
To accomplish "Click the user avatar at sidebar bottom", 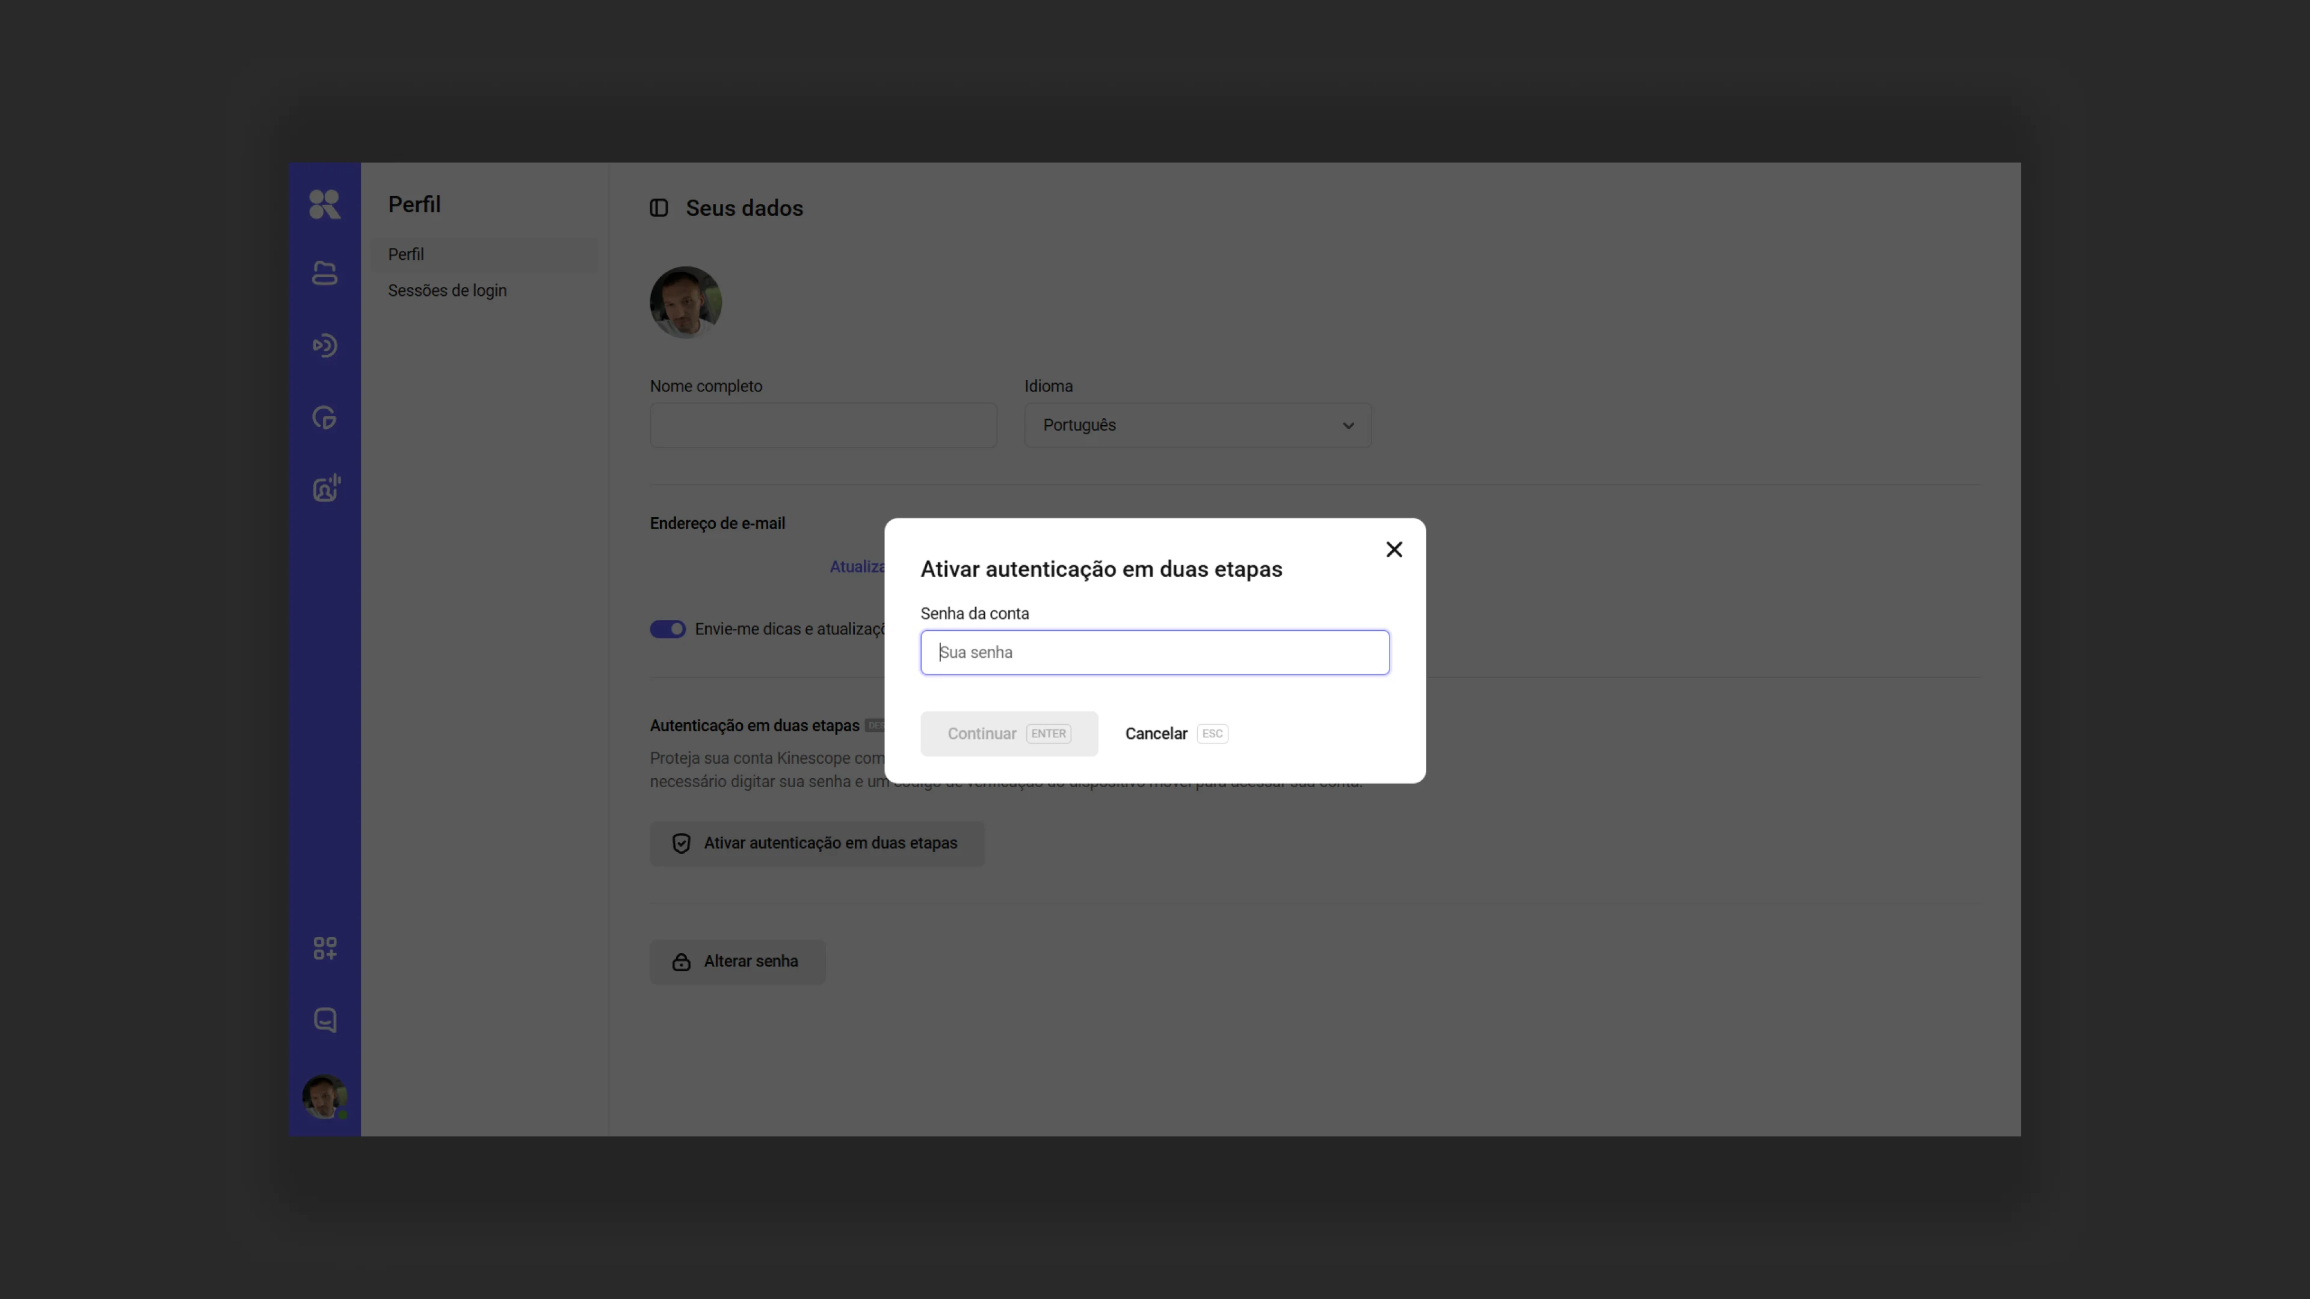I will pyautogui.click(x=325, y=1096).
